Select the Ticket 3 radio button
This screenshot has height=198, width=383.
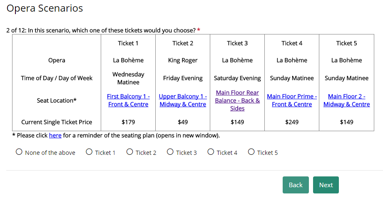(x=170, y=152)
